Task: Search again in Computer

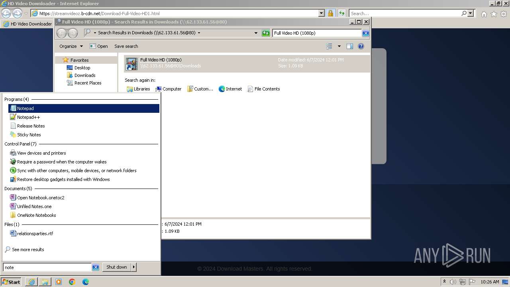Action: pyautogui.click(x=168, y=89)
